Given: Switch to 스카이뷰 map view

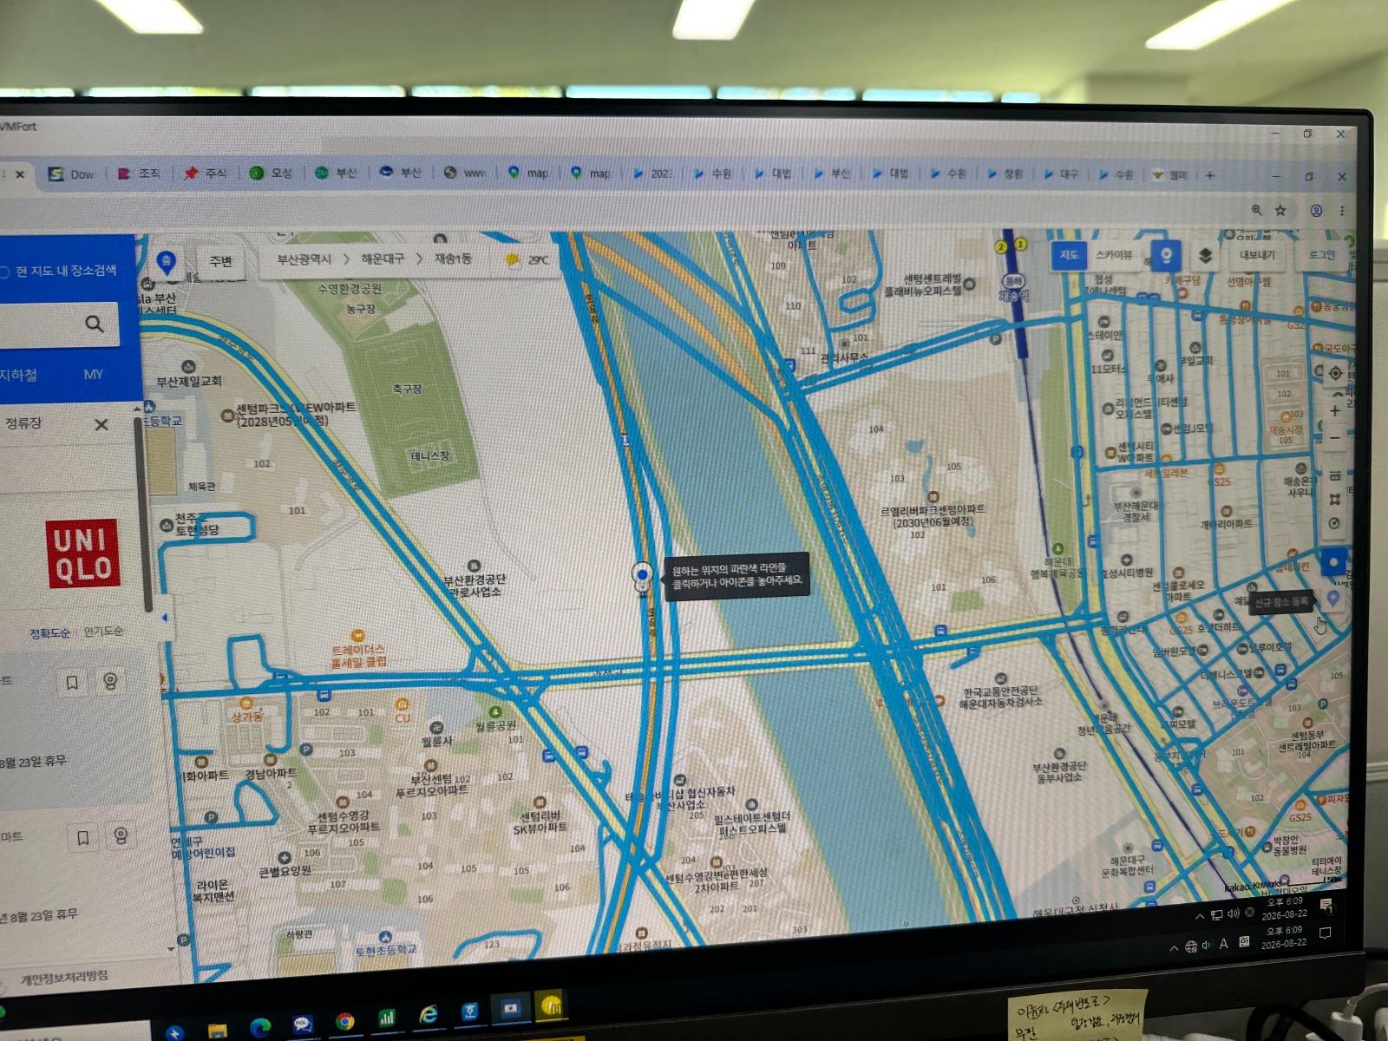Looking at the screenshot, I should coord(1114,255).
